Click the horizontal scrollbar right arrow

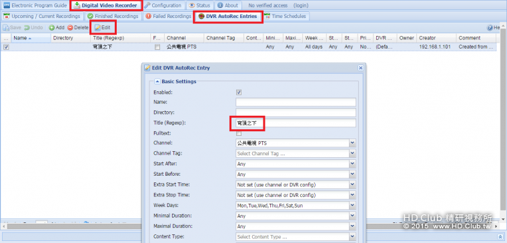point(497,226)
